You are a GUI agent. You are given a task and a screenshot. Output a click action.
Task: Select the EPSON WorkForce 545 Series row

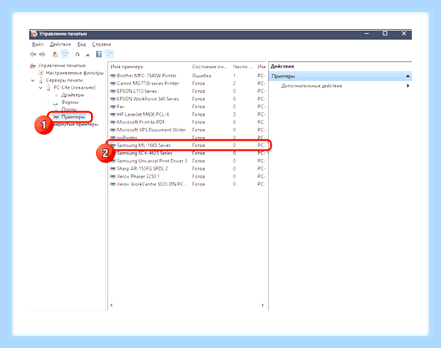[x=187, y=99]
